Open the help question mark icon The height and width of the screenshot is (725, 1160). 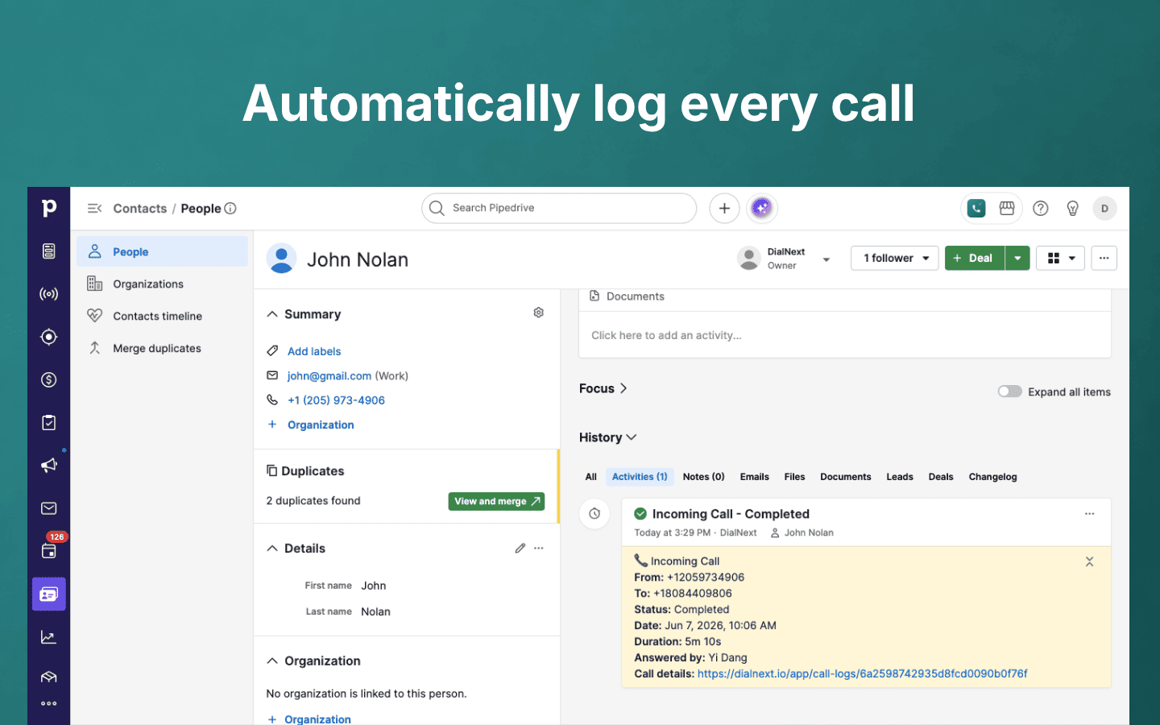[x=1041, y=209]
